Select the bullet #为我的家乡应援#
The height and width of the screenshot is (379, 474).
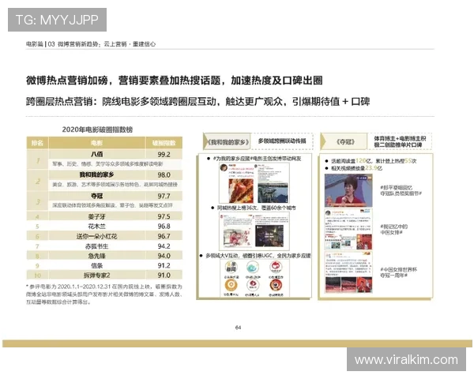coord(258,159)
